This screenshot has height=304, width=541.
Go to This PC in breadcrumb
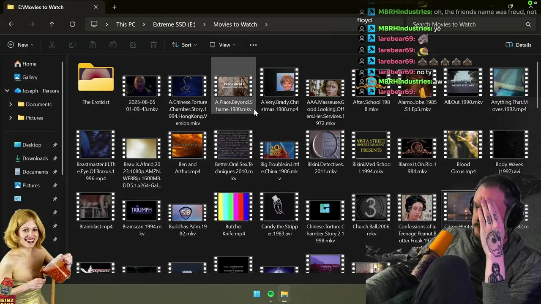[126, 24]
